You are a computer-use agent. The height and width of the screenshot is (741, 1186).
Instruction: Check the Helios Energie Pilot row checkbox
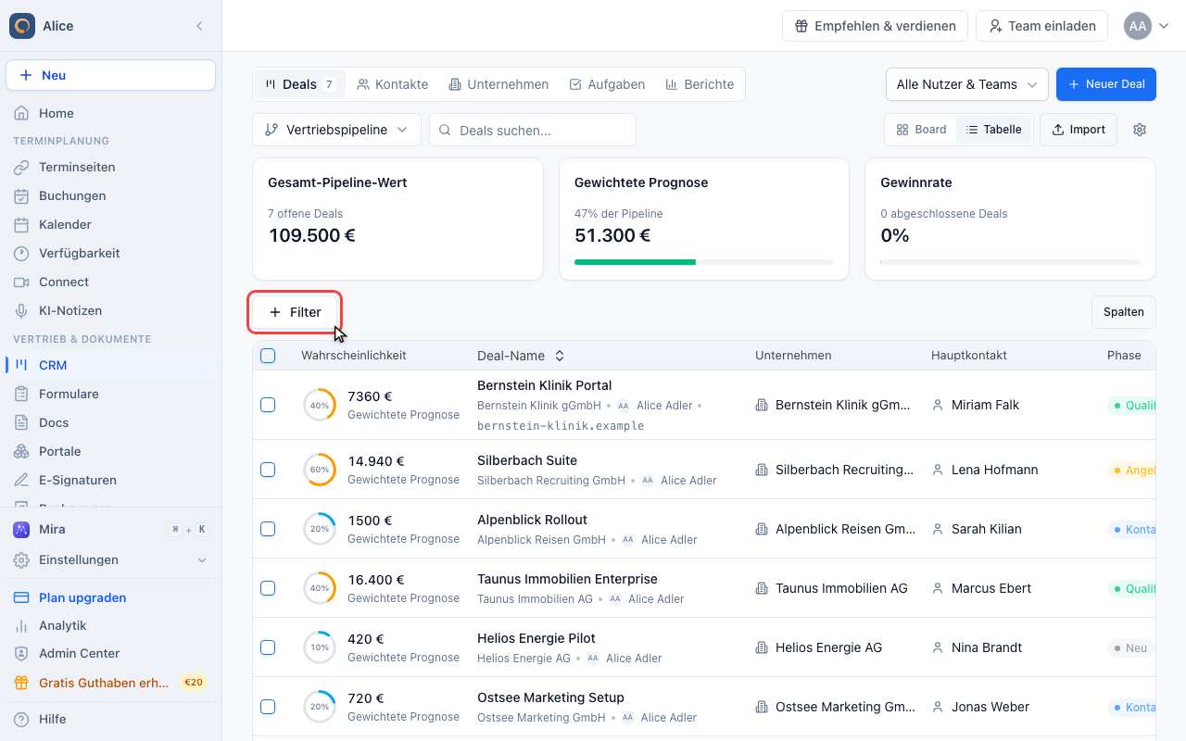268,647
